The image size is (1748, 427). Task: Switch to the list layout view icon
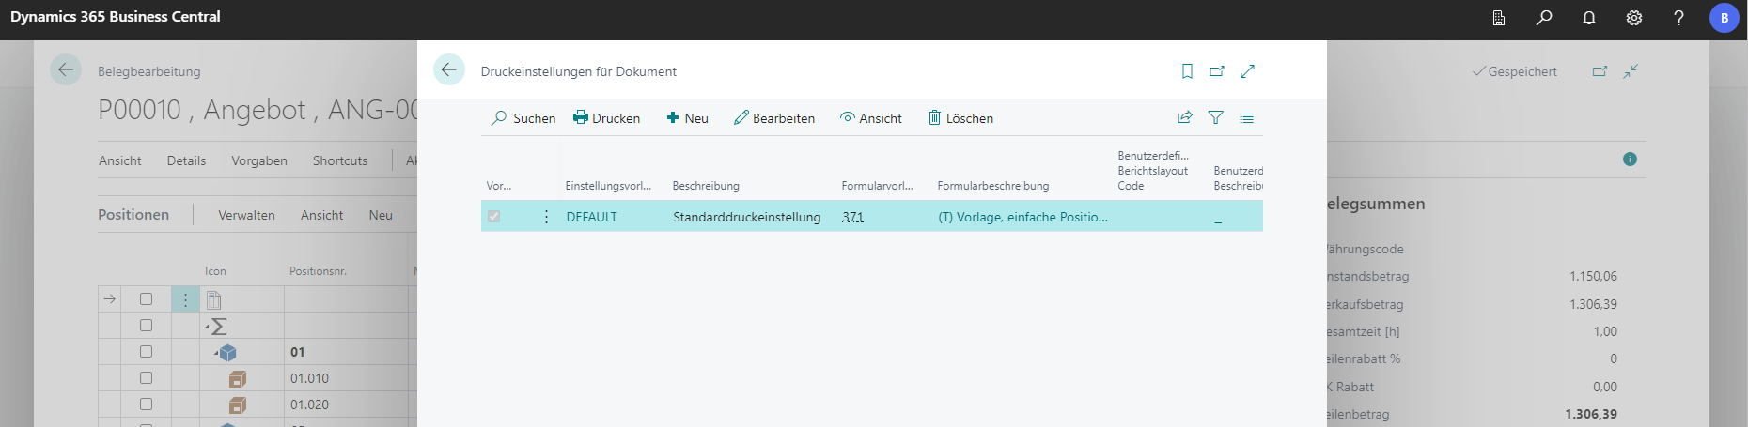tap(1246, 118)
